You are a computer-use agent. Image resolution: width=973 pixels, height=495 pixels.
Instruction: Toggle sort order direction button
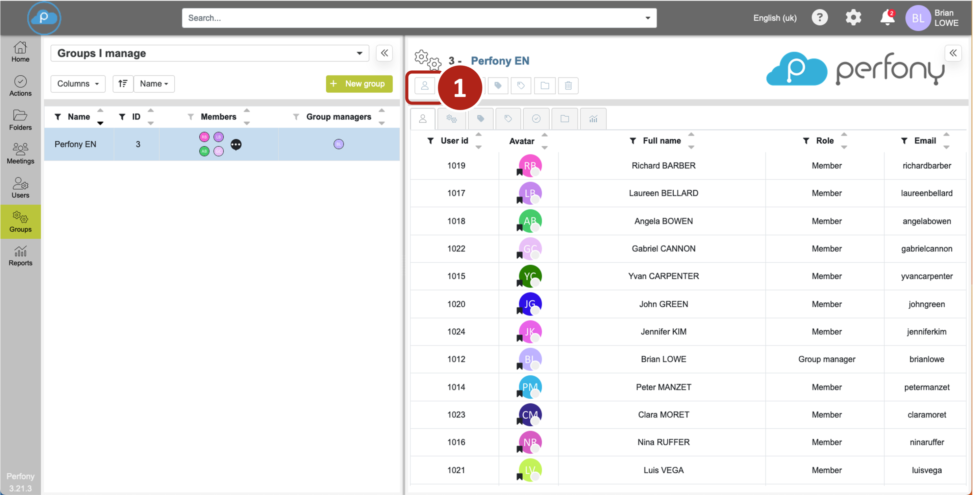(123, 84)
